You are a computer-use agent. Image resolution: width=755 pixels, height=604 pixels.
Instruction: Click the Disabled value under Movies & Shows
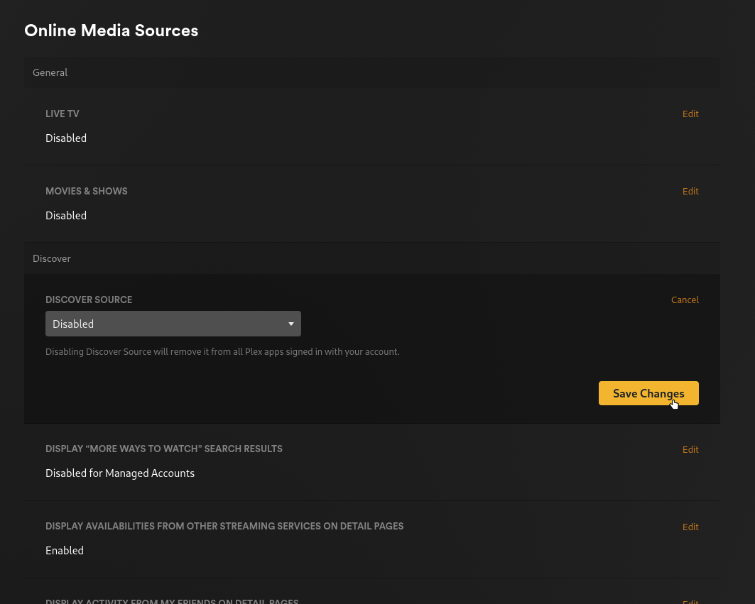pyautogui.click(x=65, y=215)
